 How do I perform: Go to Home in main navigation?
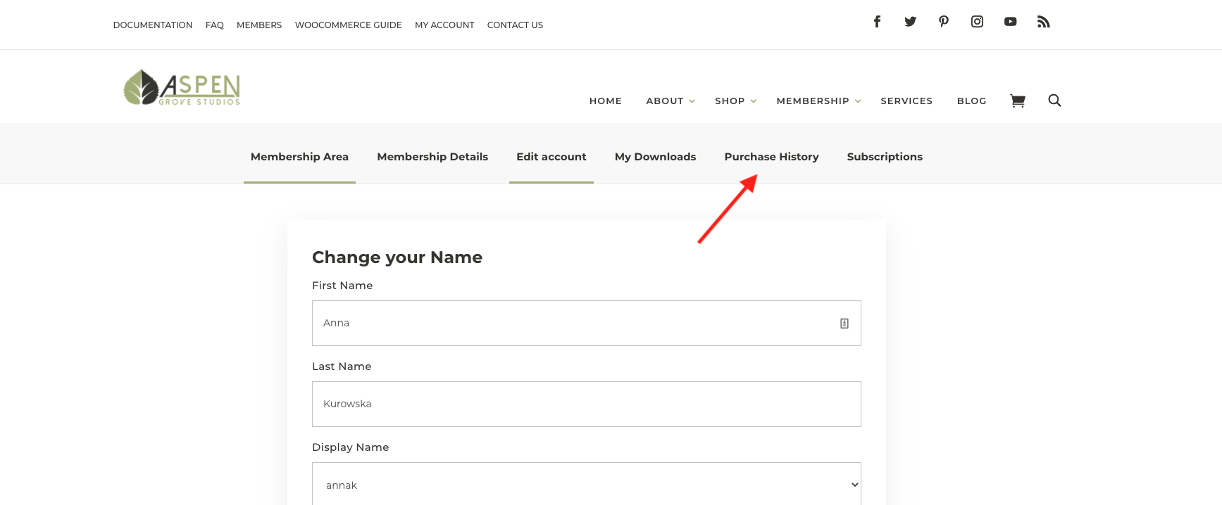(x=606, y=101)
